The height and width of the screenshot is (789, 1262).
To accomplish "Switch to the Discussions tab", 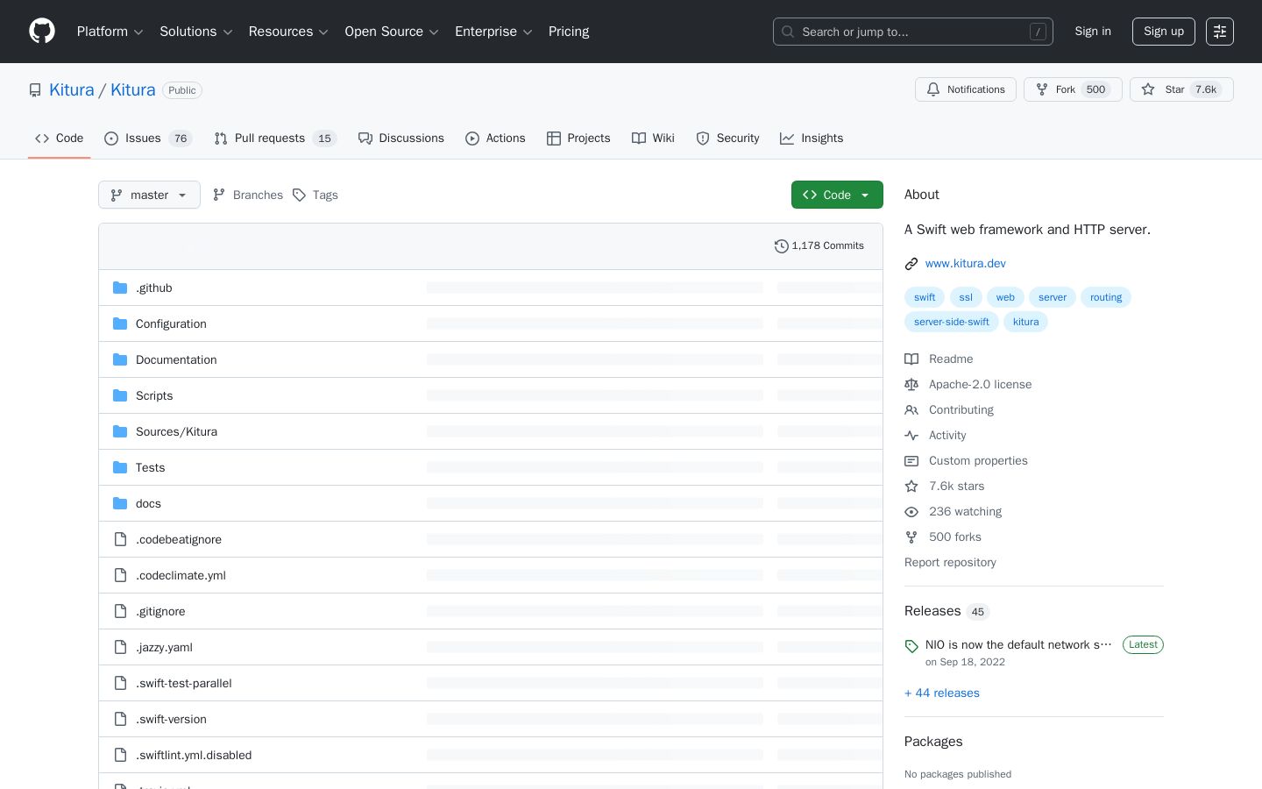I will 401,139.
